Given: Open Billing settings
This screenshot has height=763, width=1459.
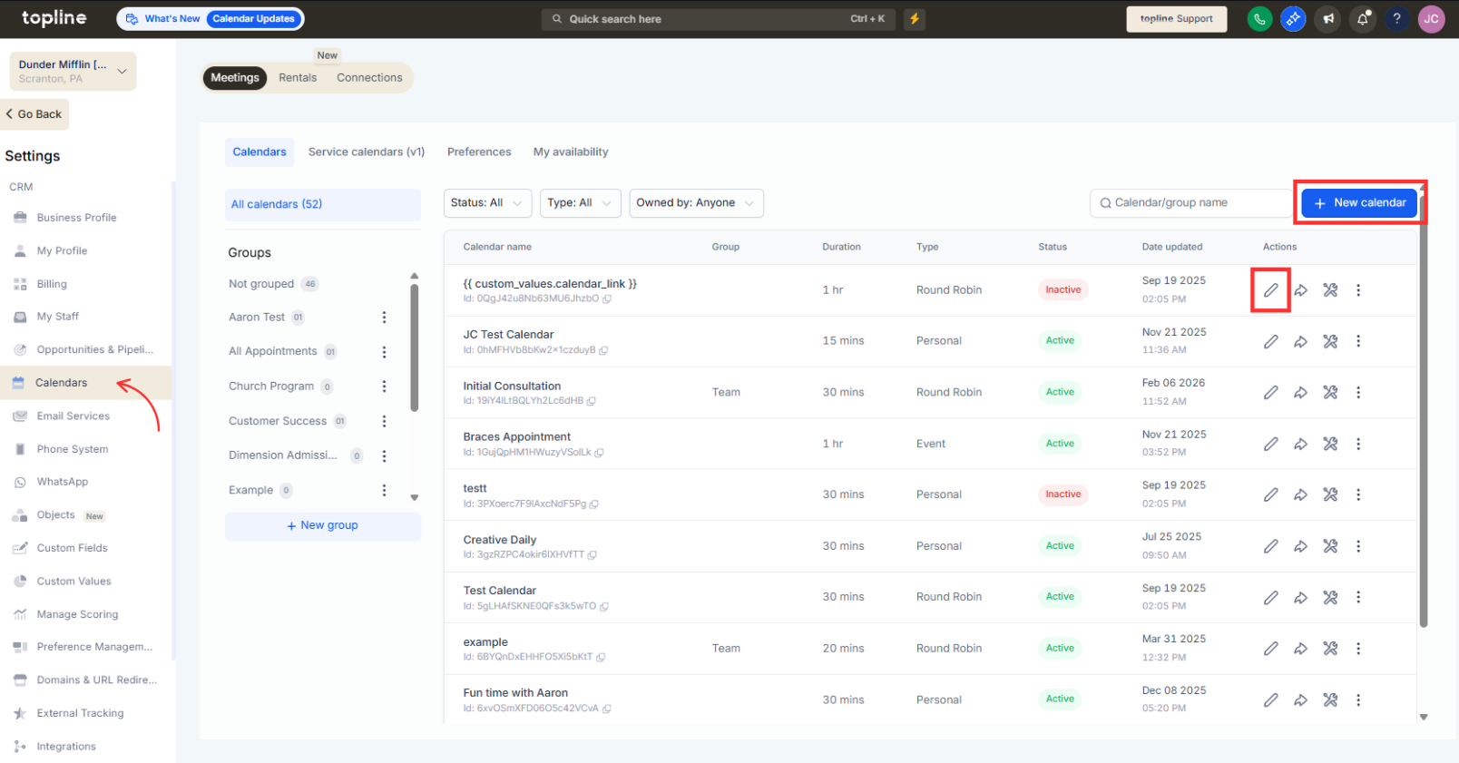Looking at the screenshot, I should point(52,284).
